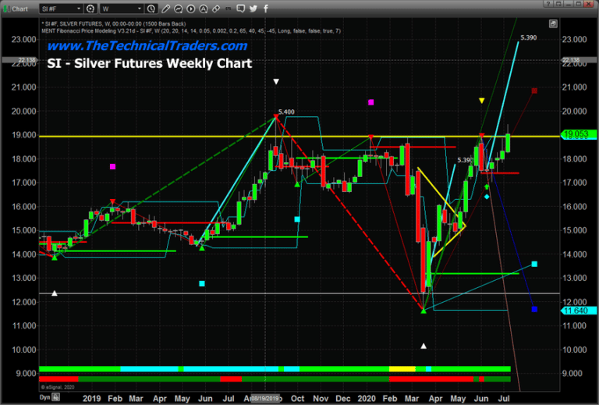599x405 pixels.
Task: Open the studies chart-line icon
Action: click(x=178, y=9)
